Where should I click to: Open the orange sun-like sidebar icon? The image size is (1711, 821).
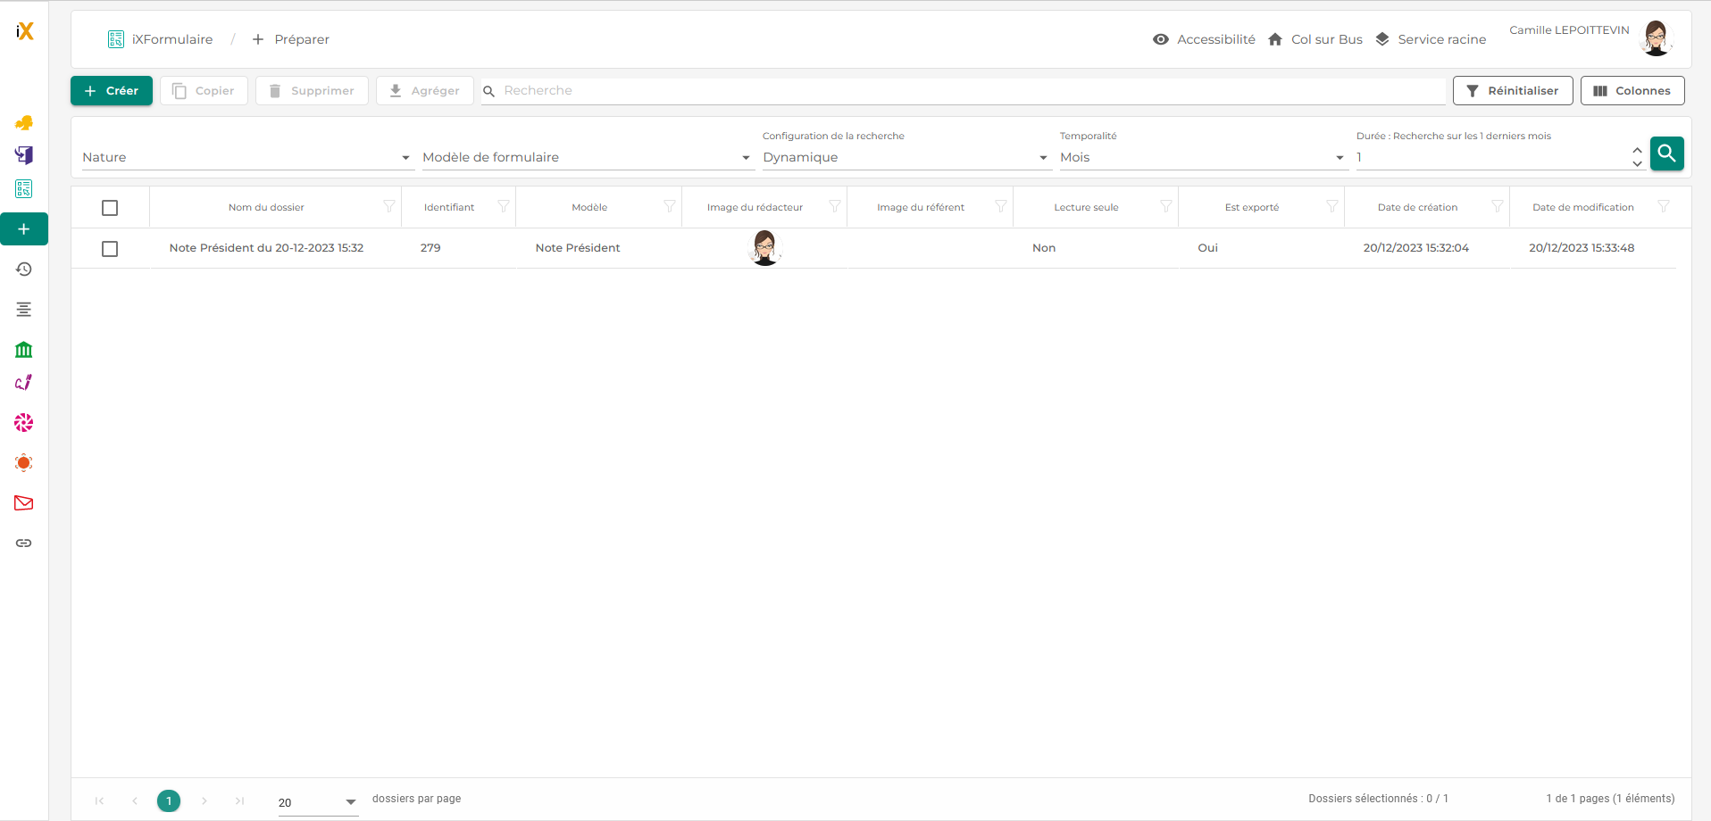coord(24,463)
